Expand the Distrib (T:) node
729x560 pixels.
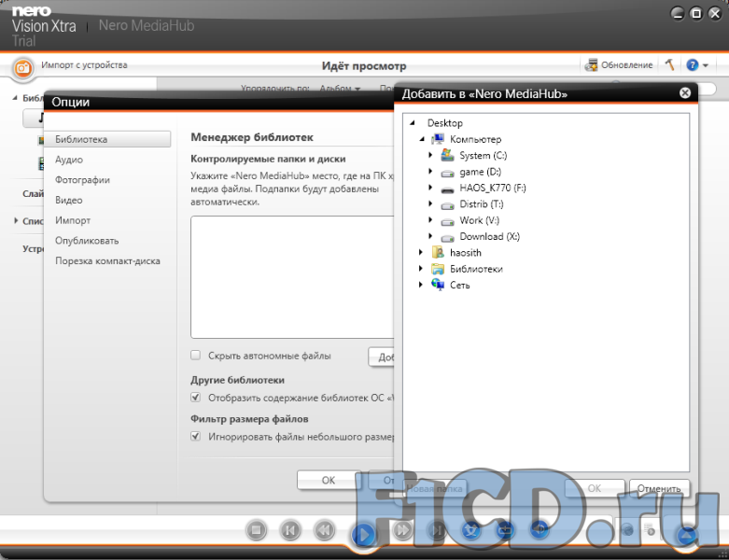pyautogui.click(x=430, y=203)
